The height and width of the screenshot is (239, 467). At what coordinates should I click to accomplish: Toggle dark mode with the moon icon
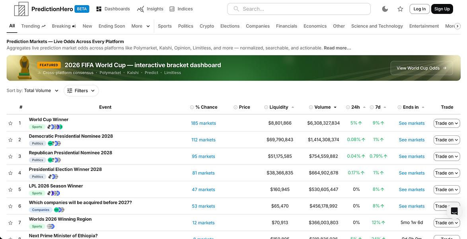(385, 9)
